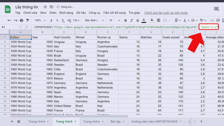Increase decimal places icon
224x126 pixels.
(x=69, y=20)
